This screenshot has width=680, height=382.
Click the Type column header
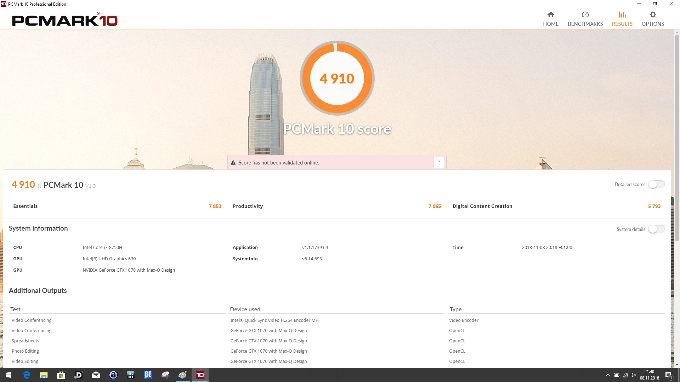coord(455,309)
